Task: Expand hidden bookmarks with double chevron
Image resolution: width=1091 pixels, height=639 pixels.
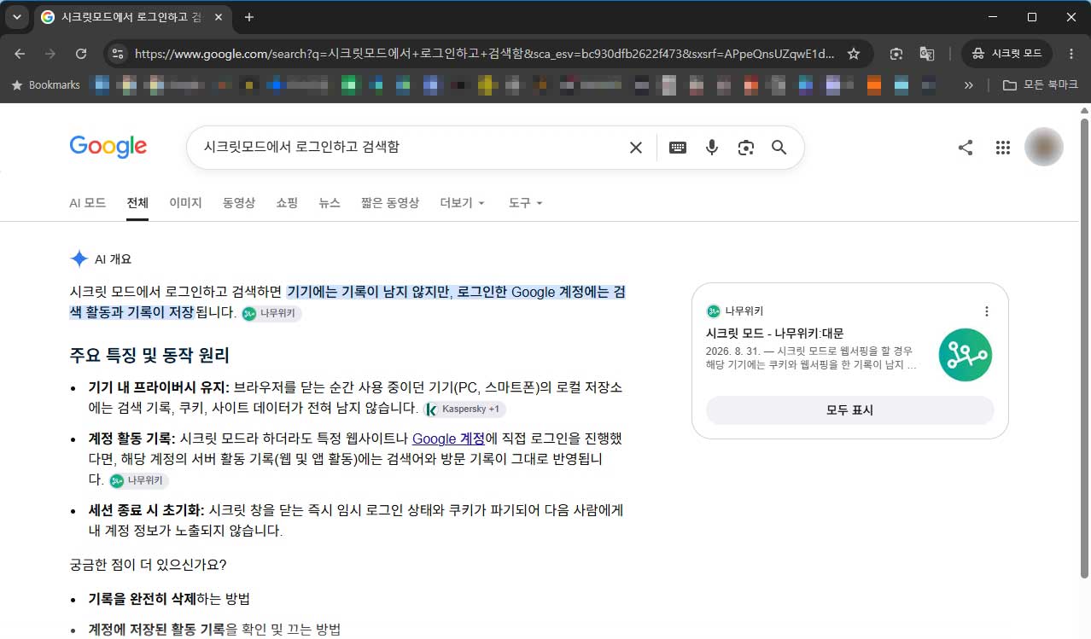Action: tap(968, 85)
